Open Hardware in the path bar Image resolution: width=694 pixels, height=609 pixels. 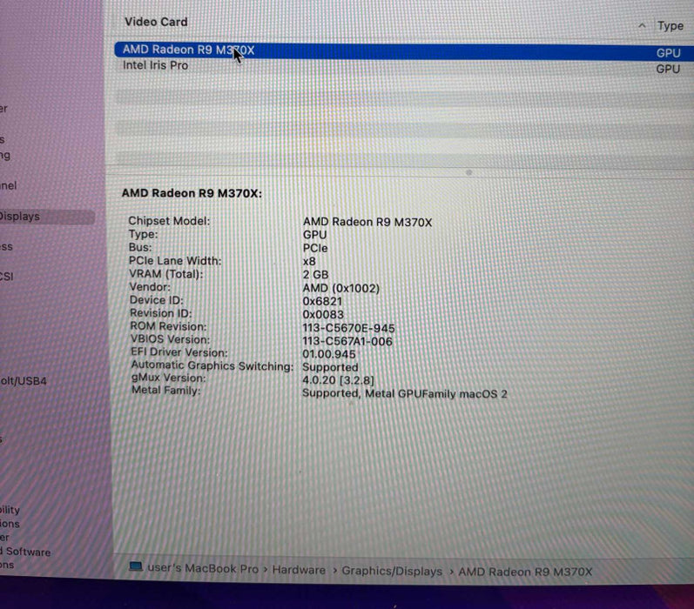pos(299,570)
